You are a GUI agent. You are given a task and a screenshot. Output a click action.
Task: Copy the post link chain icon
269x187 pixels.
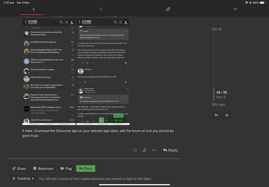(144, 150)
